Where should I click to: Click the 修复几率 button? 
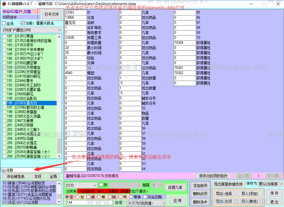175,187
